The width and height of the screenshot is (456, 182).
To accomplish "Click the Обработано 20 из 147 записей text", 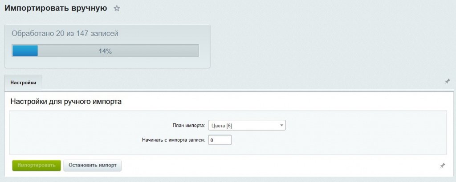I will [65, 33].
